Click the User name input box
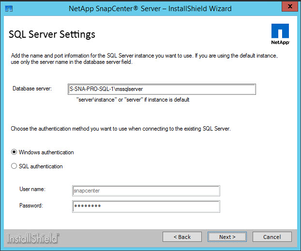Image resolution: width=301 pixels, height=251 pixels. [146, 191]
